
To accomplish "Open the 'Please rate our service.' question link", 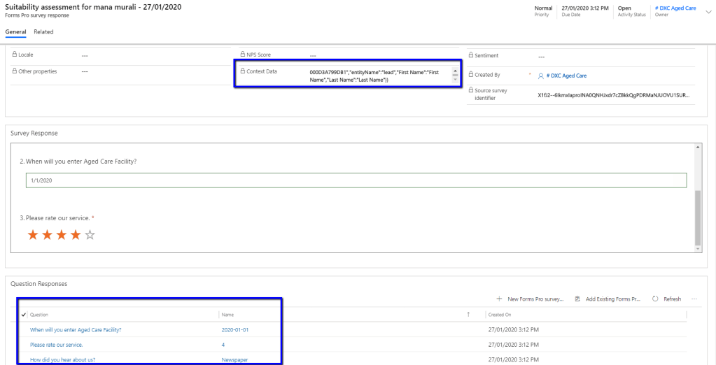I will click(x=56, y=345).
